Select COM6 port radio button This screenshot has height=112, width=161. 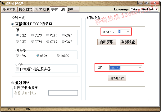coord(48,42)
